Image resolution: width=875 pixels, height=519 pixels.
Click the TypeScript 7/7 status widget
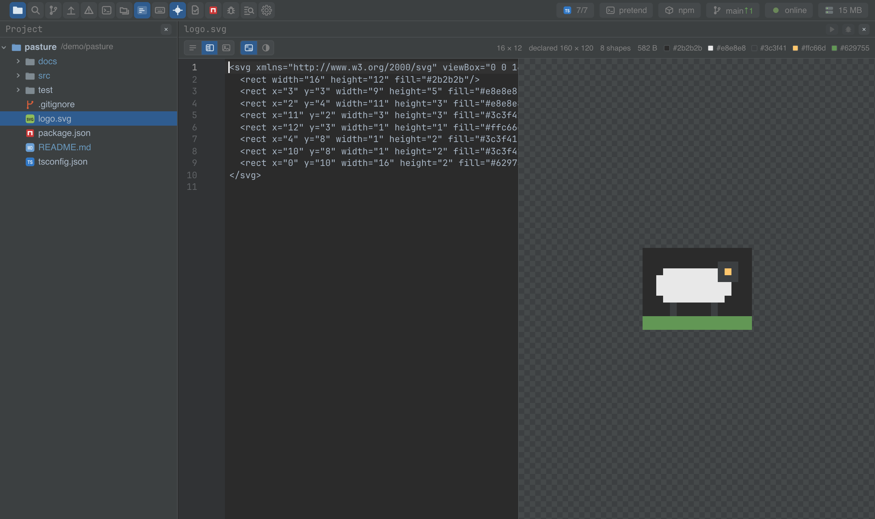coord(575,10)
